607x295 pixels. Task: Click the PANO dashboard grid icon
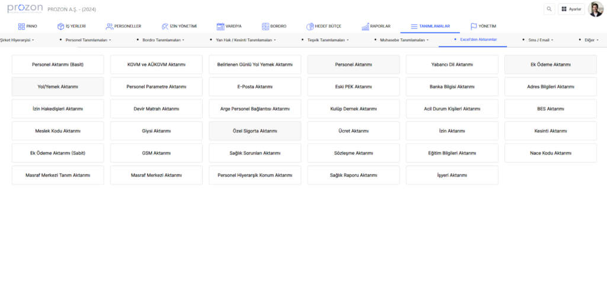pos(21,27)
